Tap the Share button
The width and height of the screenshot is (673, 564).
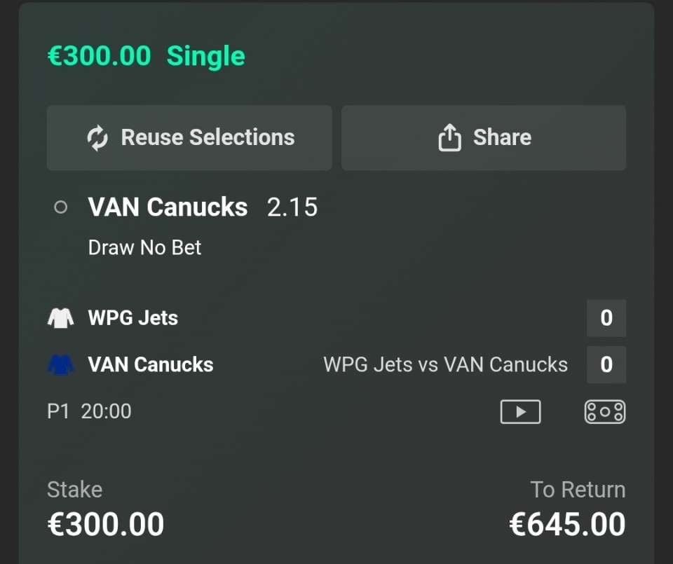pos(483,138)
